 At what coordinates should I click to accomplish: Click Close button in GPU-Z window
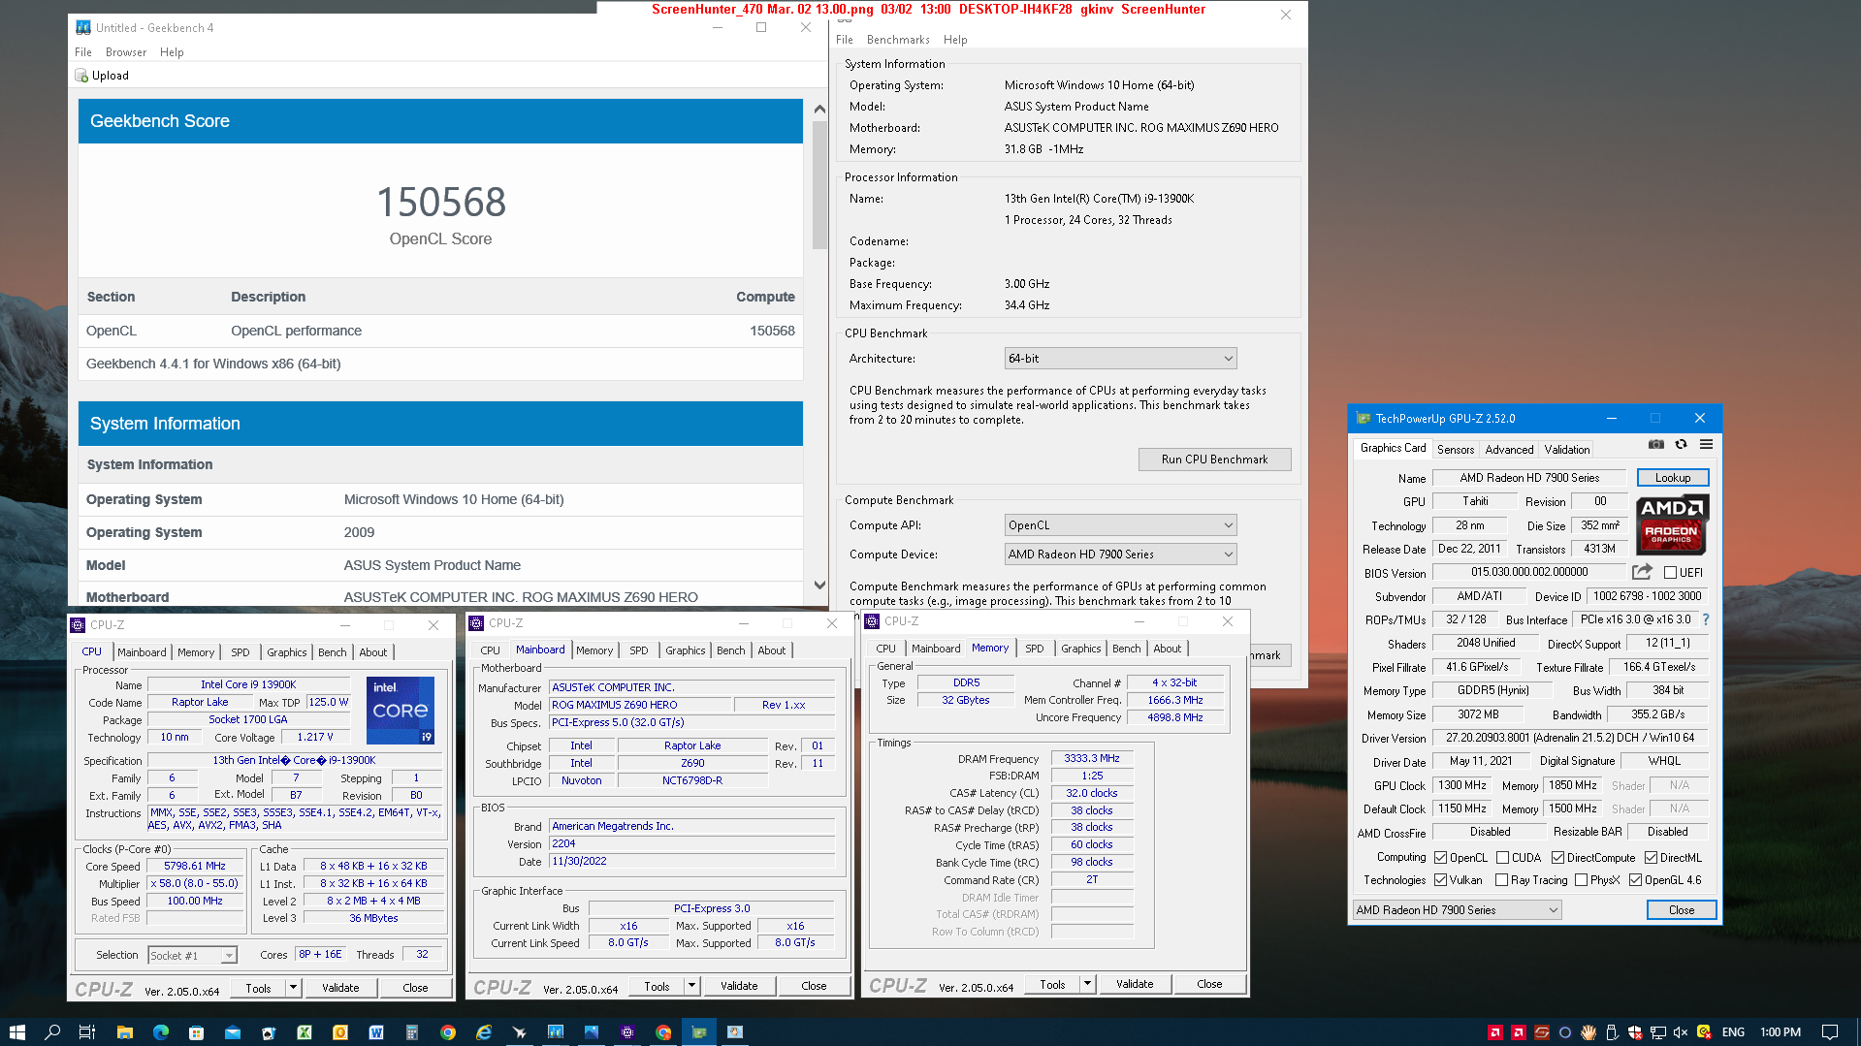tap(1682, 910)
